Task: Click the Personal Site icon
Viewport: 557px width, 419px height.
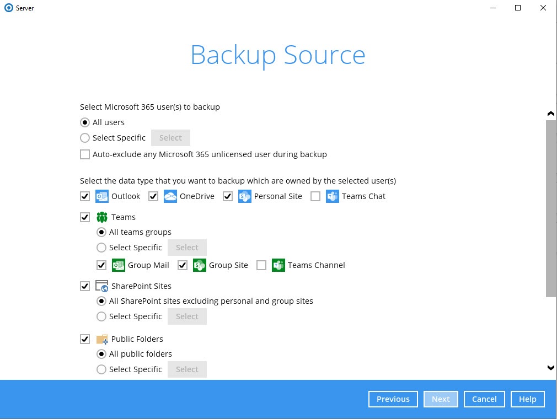Action: click(x=244, y=196)
